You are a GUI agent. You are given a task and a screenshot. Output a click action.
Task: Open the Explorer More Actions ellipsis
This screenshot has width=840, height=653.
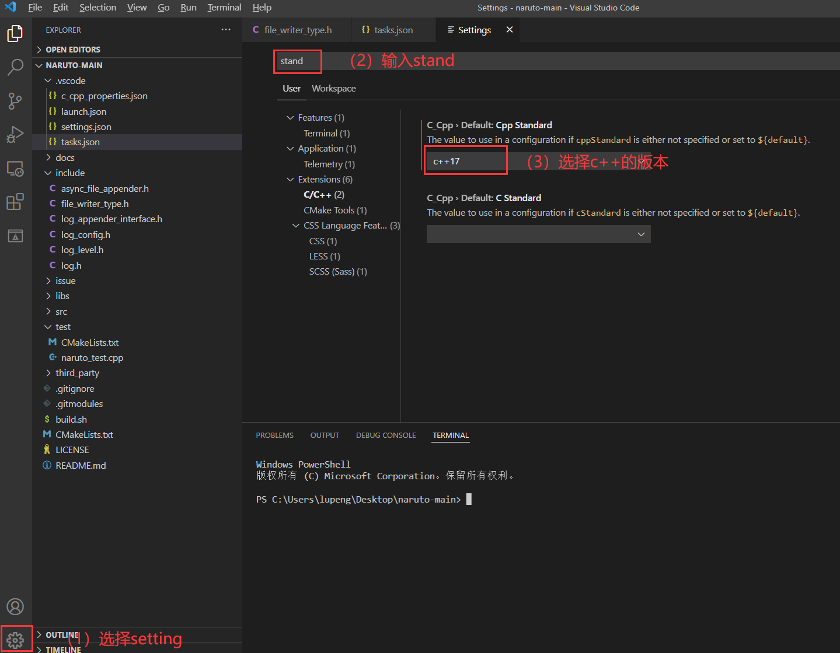226,29
